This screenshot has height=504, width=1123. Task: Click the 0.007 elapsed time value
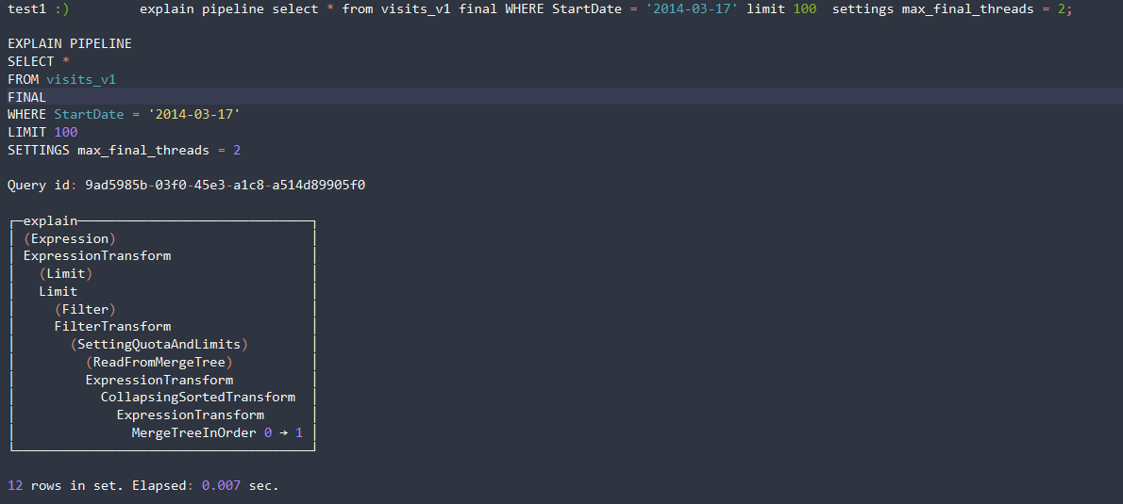click(221, 486)
